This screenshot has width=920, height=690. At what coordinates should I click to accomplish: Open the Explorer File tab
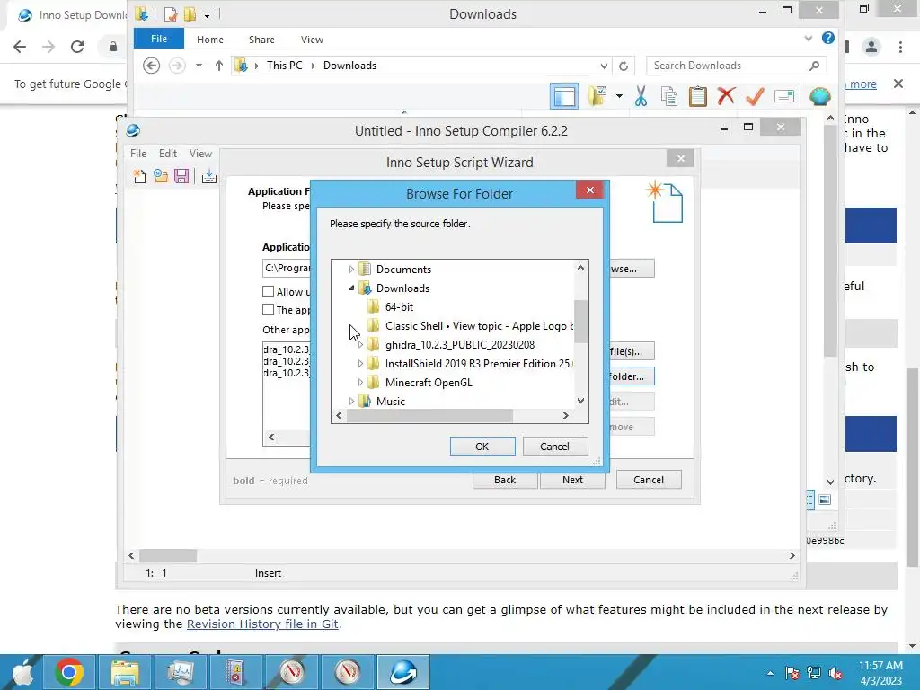(158, 39)
